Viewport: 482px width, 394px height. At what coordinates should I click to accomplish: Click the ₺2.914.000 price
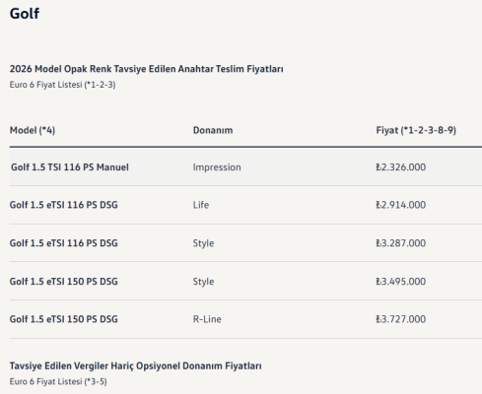[401, 205]
